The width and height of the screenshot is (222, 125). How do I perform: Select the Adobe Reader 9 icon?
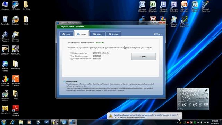(x=16, y=111)
